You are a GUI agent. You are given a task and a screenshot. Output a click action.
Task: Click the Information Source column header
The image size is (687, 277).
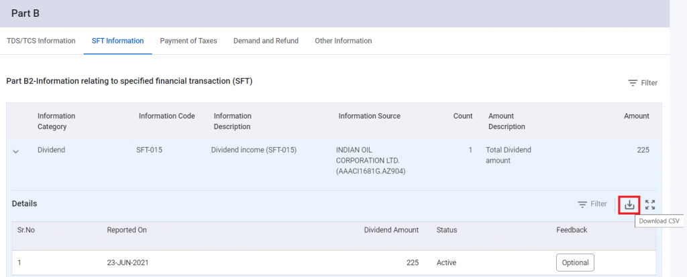[369, 116]
